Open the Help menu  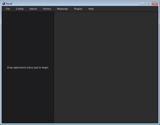[x=91, y=9]
